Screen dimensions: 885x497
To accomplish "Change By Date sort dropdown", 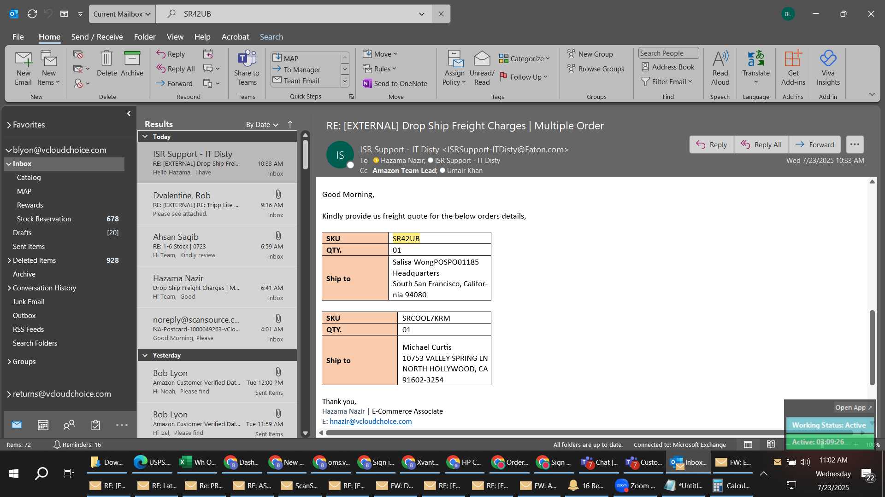I will (262, 124).
